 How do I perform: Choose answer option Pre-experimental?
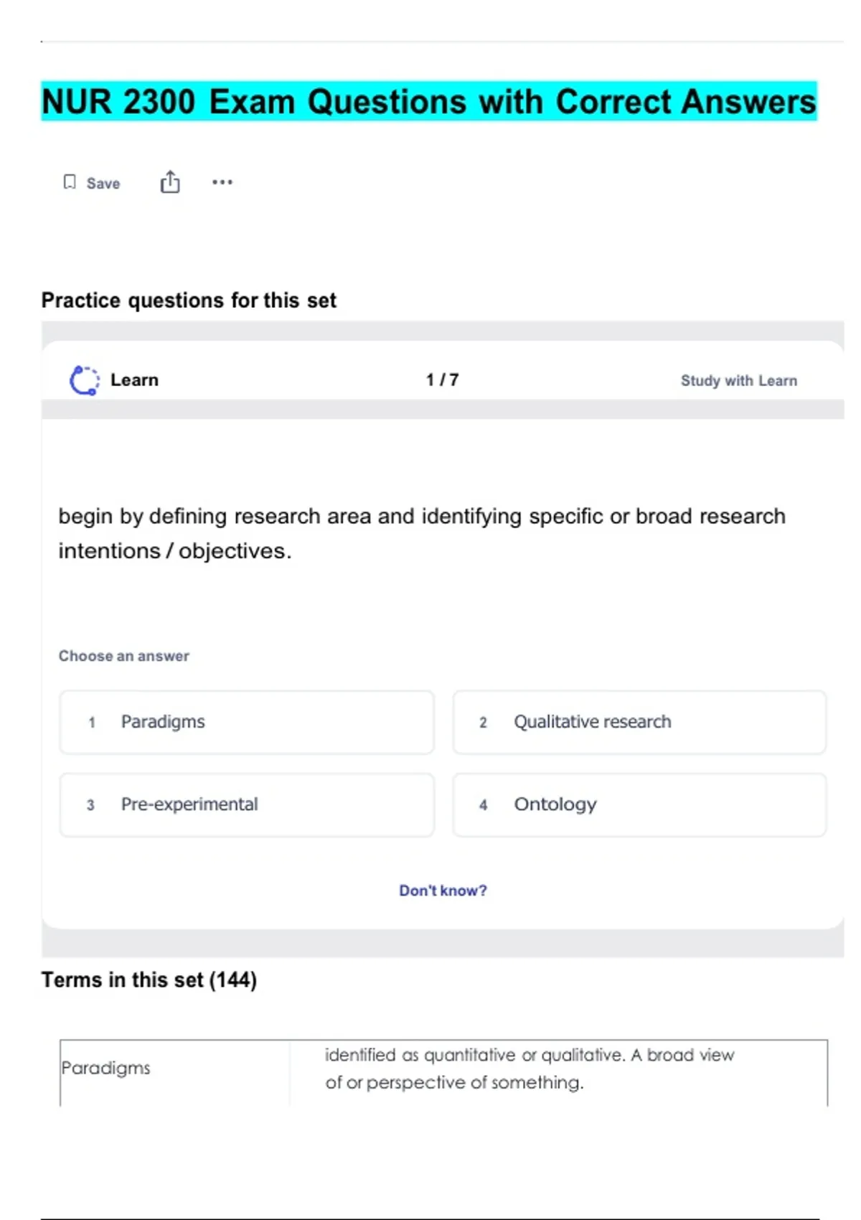247,804
